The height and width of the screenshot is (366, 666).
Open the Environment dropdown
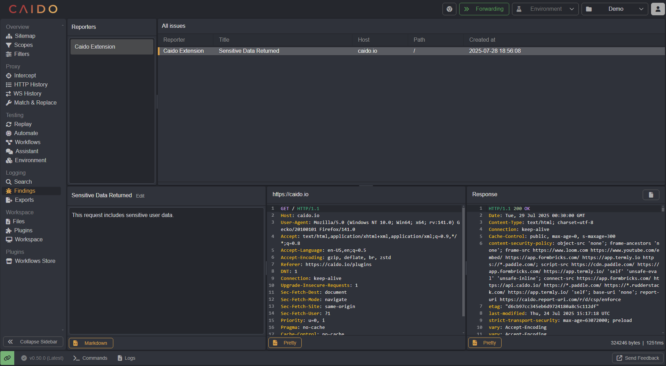click(x=545, y=9)
